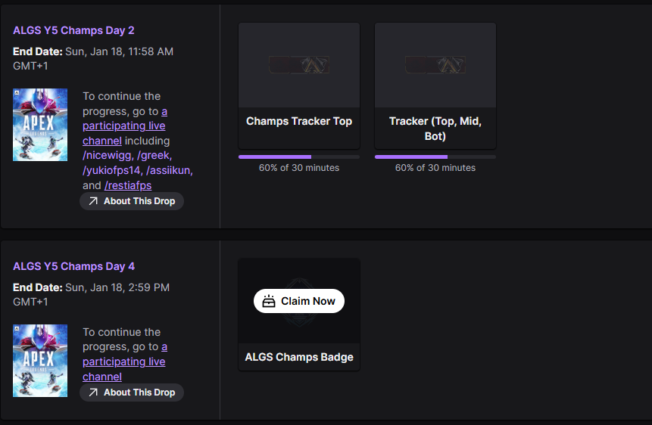
Task: Visit the /assiikun channel link
Action: click(169, 170)
